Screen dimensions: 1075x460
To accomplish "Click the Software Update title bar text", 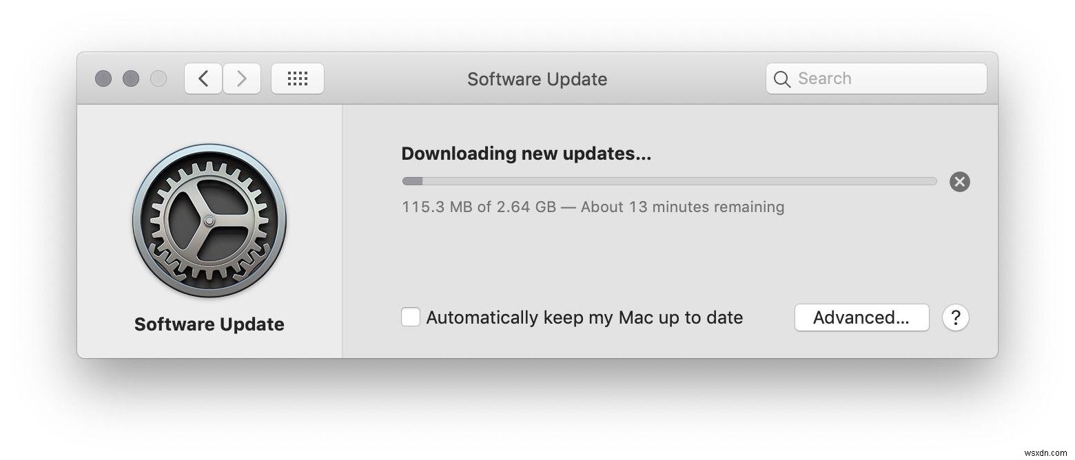I will pos(537,79).
